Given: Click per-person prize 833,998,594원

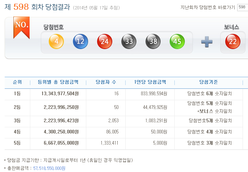Looking at the screenshot, I should click(154, 94).
